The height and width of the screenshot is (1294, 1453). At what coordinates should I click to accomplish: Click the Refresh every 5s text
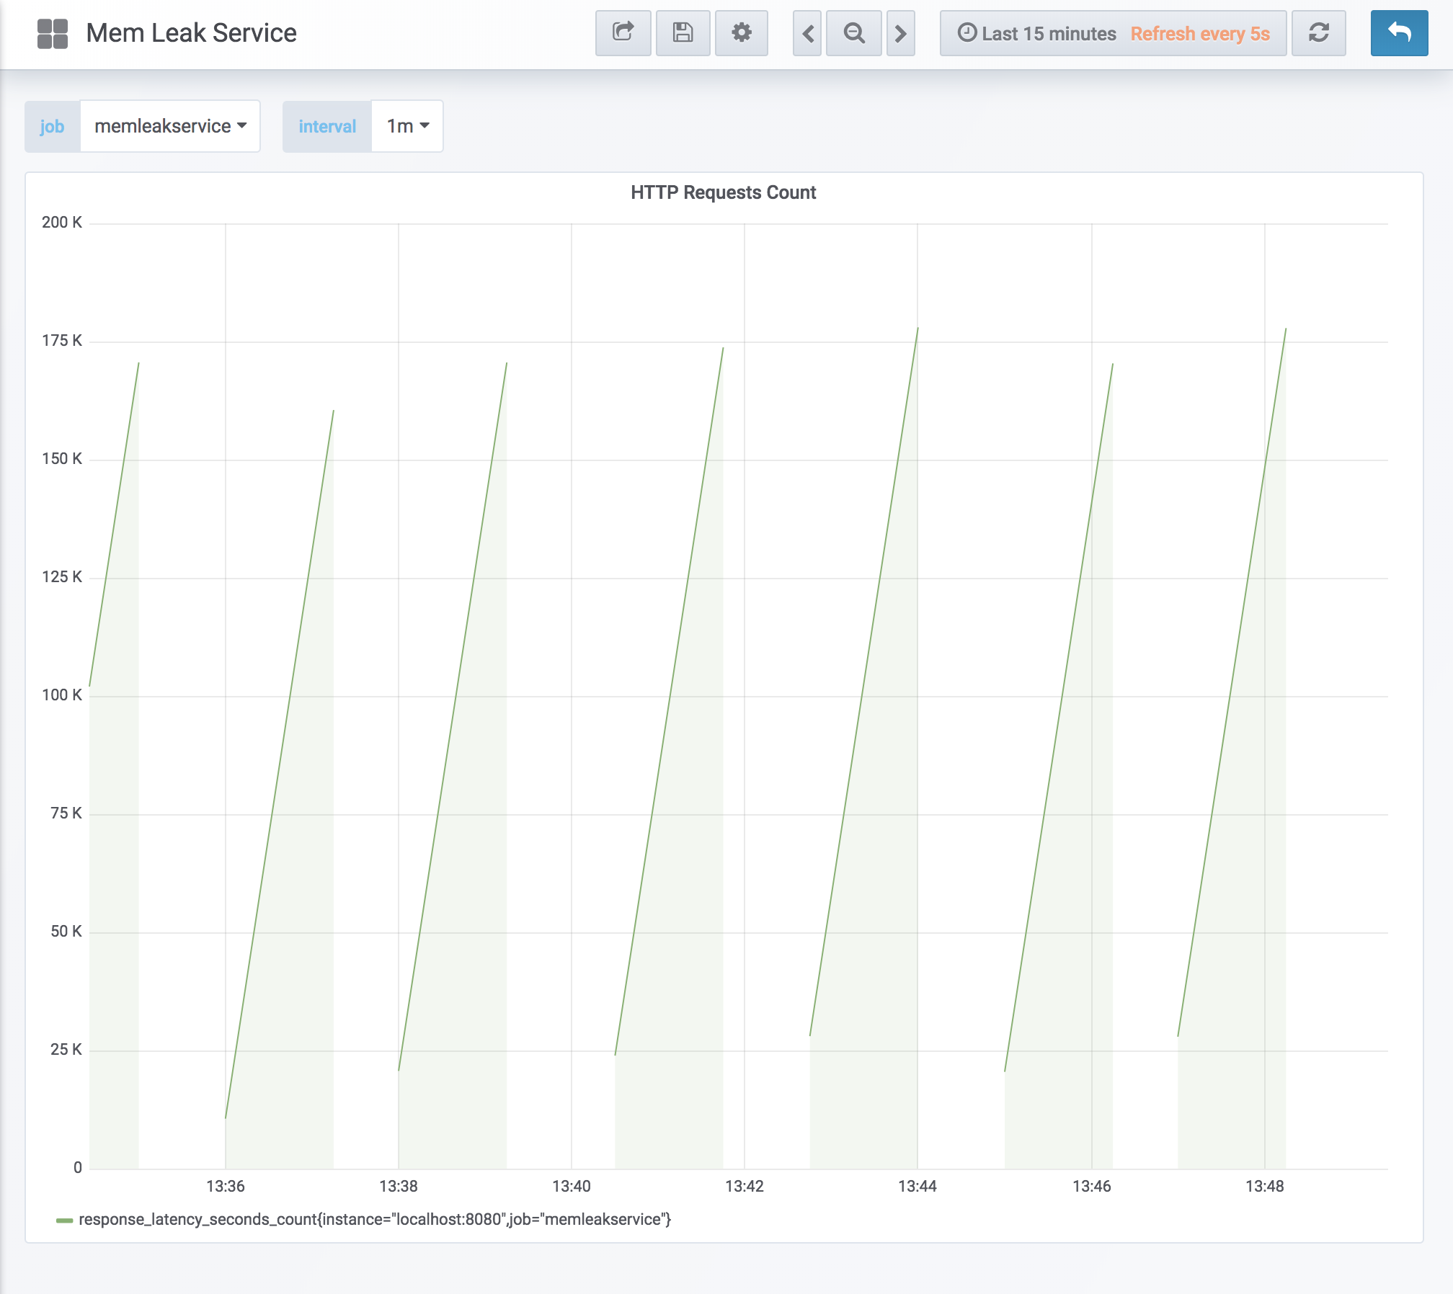pyautogui.click(x=1199, y=34)
